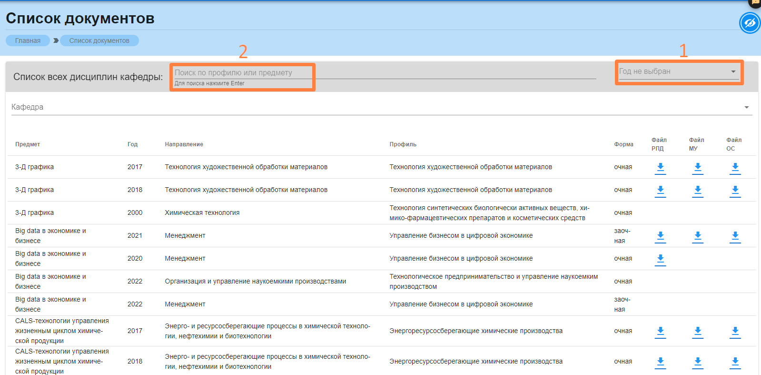The width and height of the screenshot is (761, 375).
Task: Download MU file for 3-Д графика 2018
Action: point(698,191)
